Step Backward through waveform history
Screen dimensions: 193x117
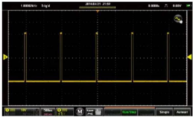[112, 112]
